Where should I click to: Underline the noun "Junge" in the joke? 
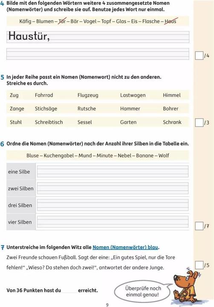coord(156,268)
